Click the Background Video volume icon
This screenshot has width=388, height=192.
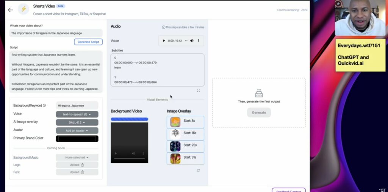(134, 153)
